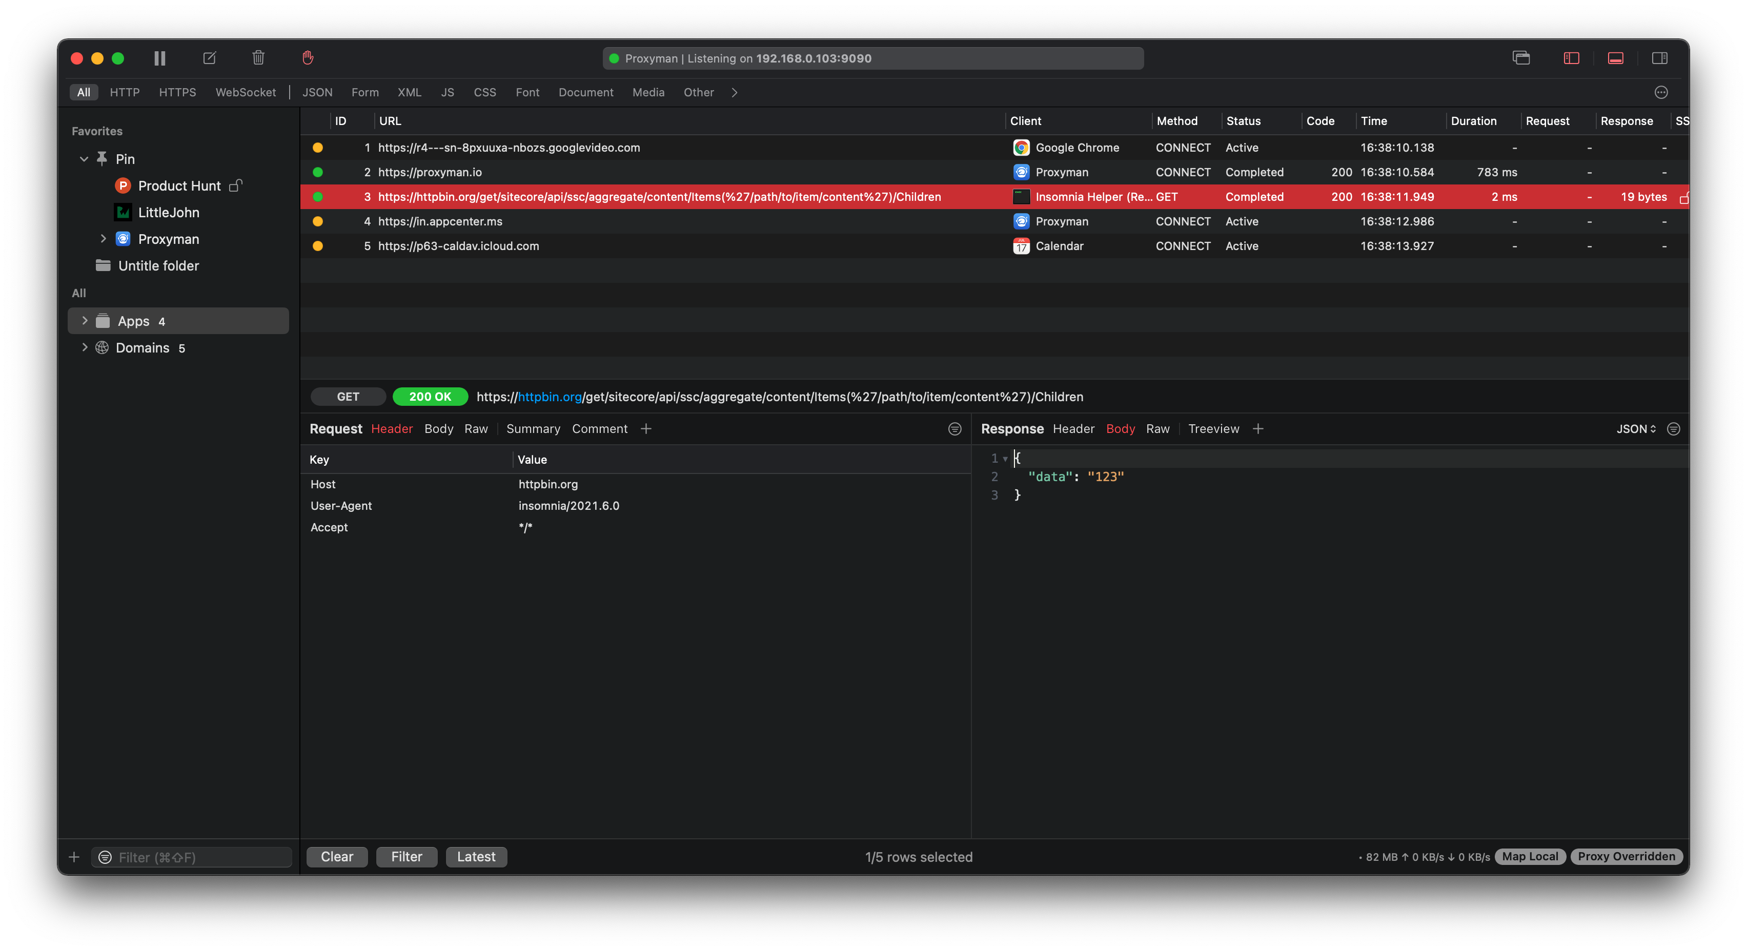Viewport: 1747px width, 951px height.
Task: Toggle the right panel layout button
Action: coord(1659,58)
